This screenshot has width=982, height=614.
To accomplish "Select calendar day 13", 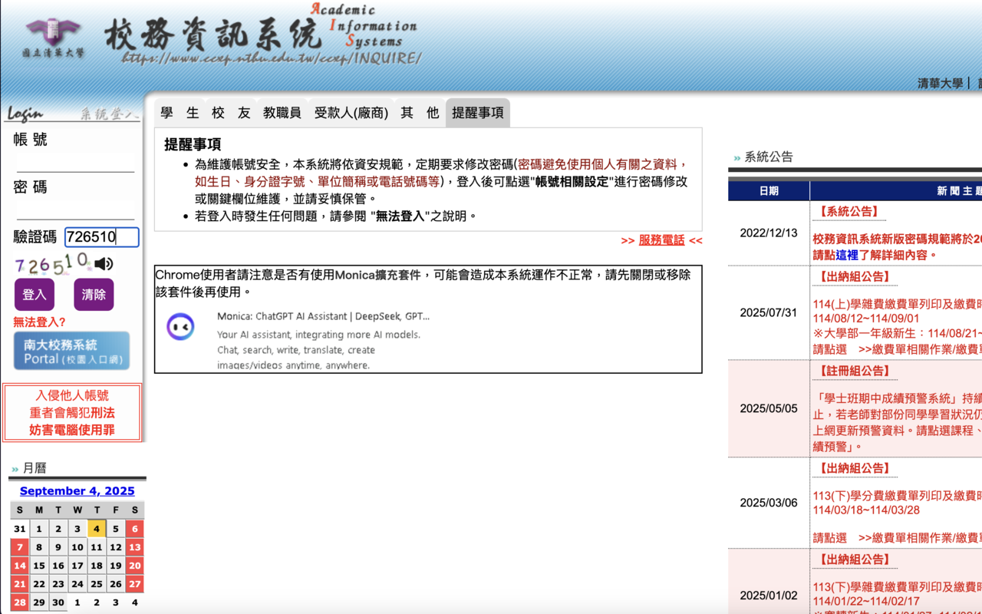I will tap(135, 547).
